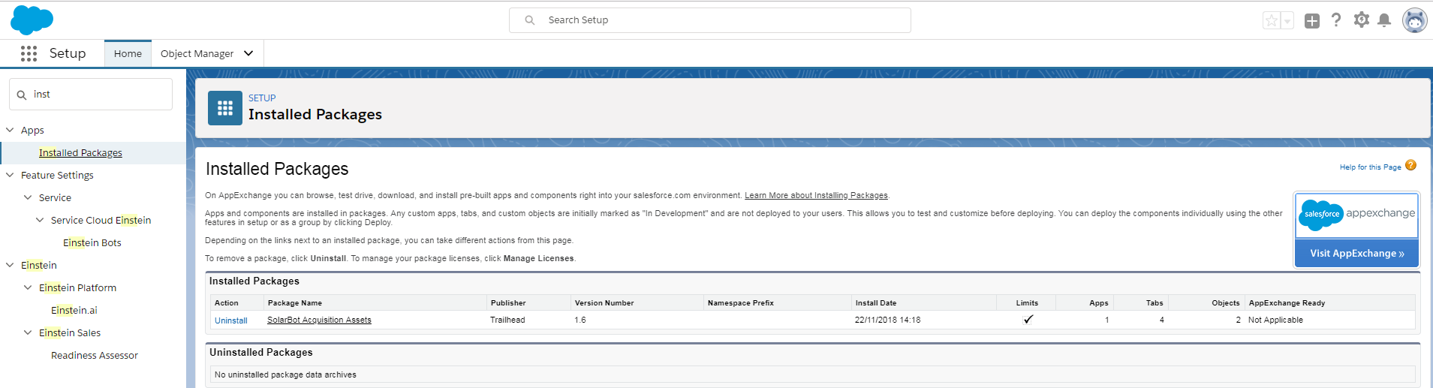
Task: Open the help question mark icon
Action: pos(1336,20)
